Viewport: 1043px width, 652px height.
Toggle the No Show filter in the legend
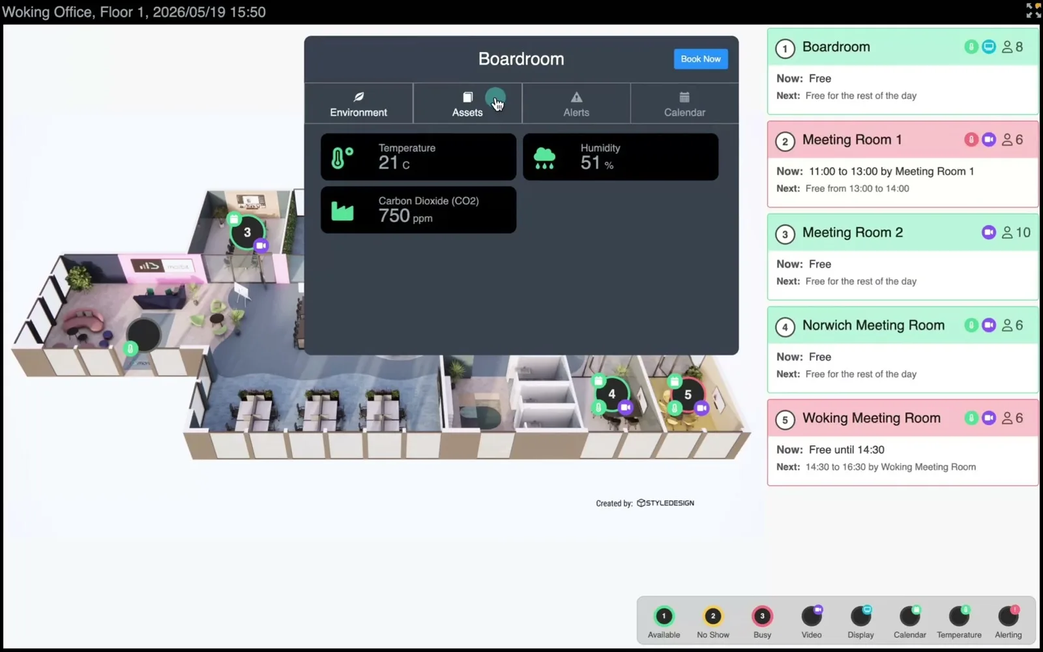click(x=713, y=621)
